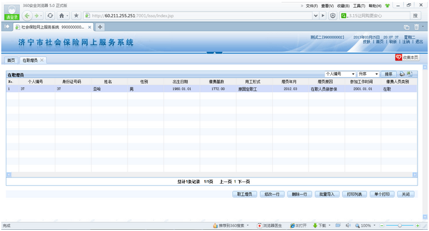Click the 注销 link in header
Image resolution: width=429 pixels, height=231 pixels.
[406, 41]
